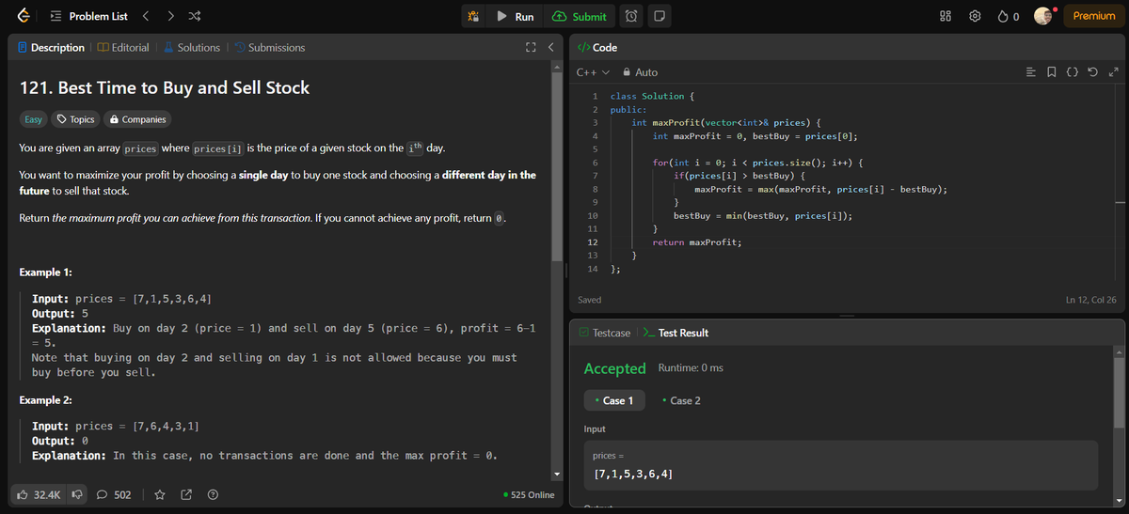Select Case 2 result
Viewport: 1129px width, 514px height.
(681, 400)
